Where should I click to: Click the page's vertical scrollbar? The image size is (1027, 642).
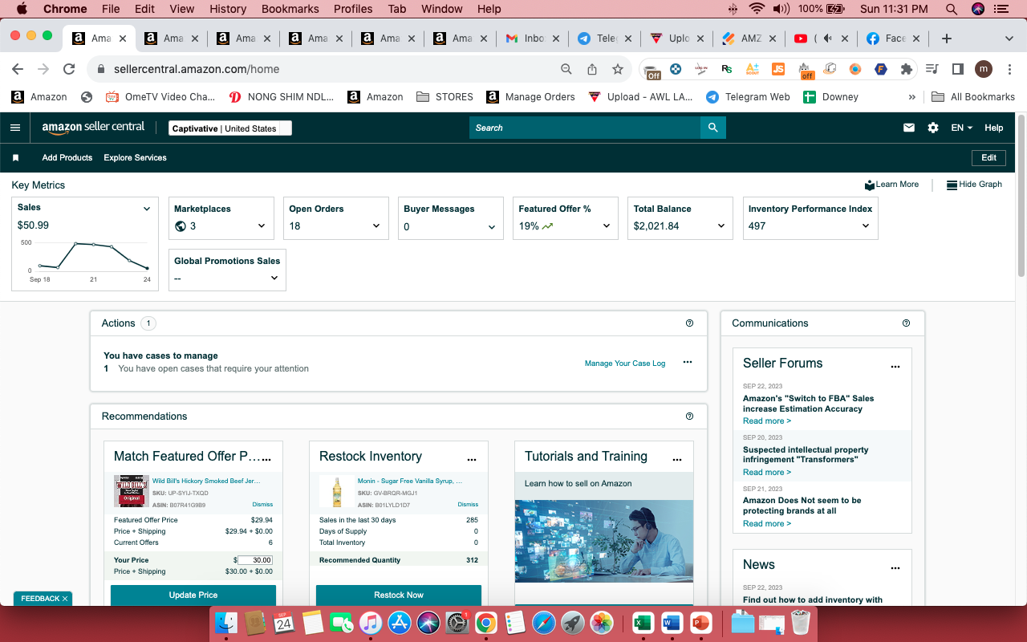[1021, 197]
